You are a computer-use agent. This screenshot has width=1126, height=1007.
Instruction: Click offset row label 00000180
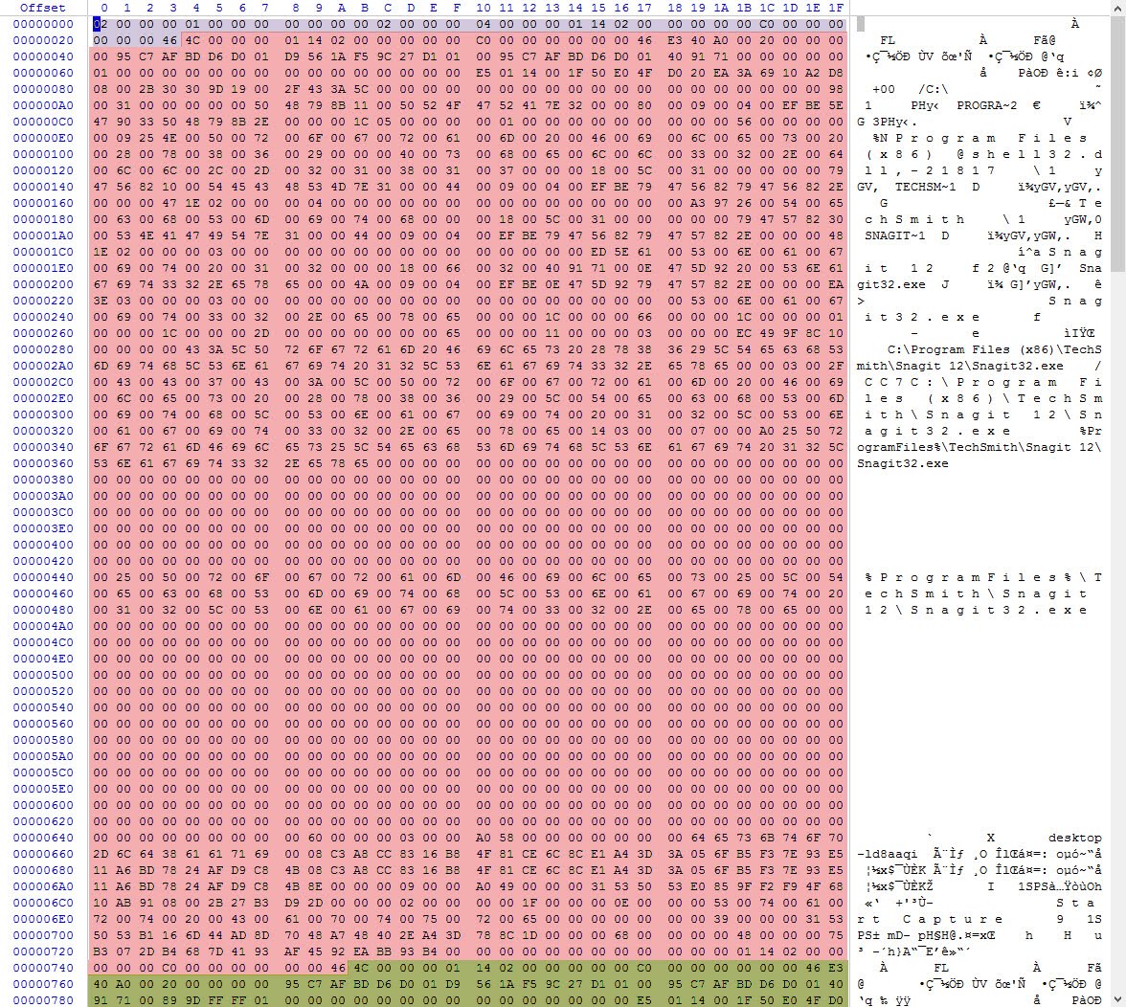(x=43, y=219)
